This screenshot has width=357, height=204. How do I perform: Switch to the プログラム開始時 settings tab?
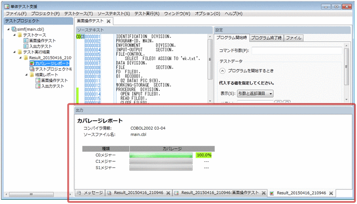[231, 38]
